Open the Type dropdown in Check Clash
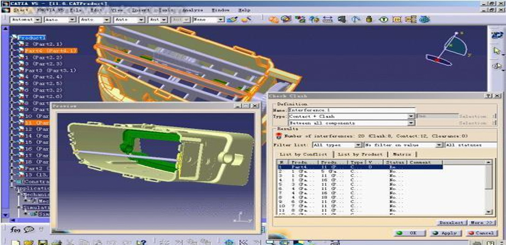The height and width of the screenshot is (245, 506). (412, 116)
